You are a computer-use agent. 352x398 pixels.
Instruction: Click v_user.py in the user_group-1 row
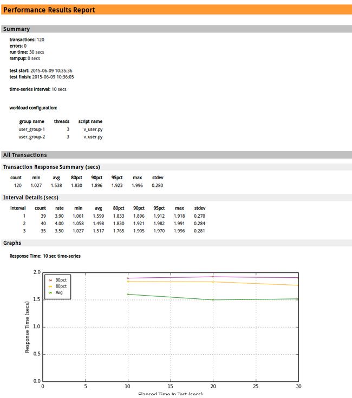pos(93,129)
